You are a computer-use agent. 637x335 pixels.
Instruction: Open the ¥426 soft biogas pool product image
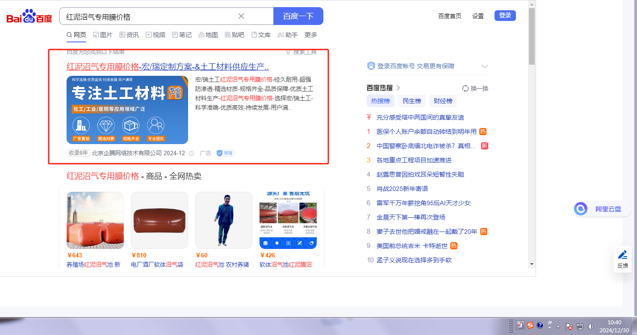pyautogui.click(x=288, y=220)
